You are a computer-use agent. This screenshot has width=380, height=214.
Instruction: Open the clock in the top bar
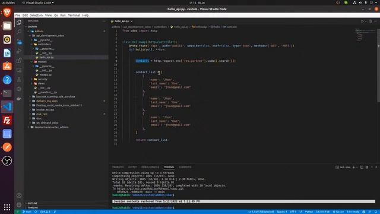(197, 2)
